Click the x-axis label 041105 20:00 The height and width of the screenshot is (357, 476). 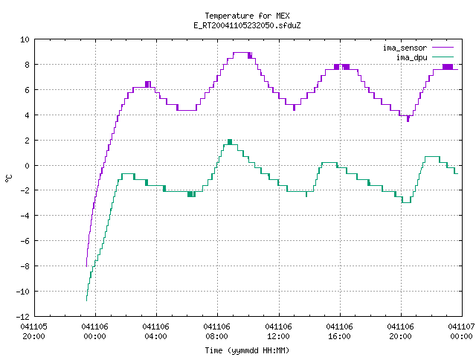(x=33, y=332)
